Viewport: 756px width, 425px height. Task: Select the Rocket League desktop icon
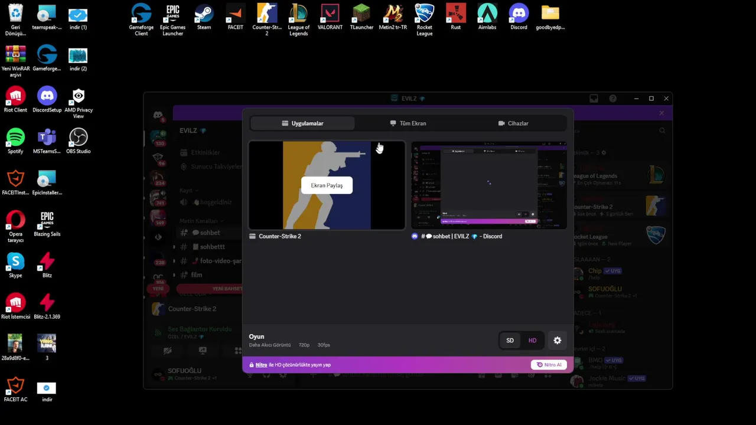(x=424, y=20)
